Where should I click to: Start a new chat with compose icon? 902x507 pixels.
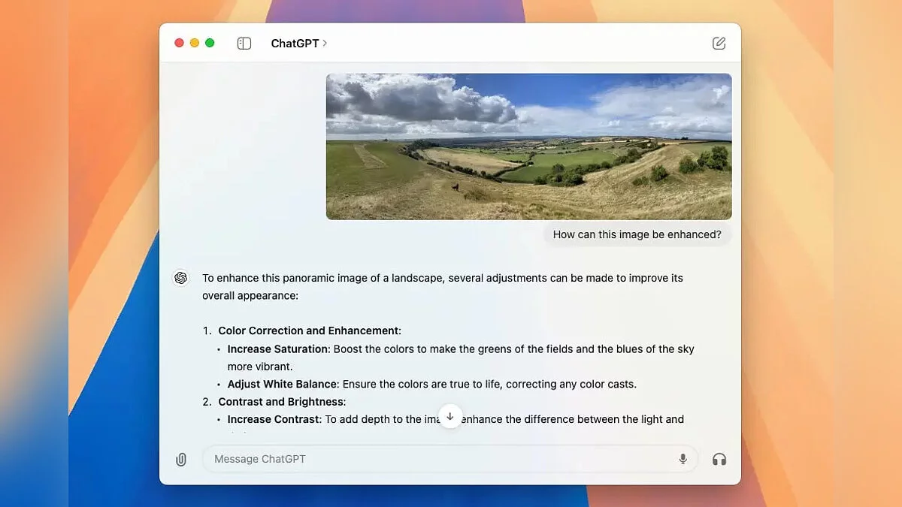coord(719,44)
